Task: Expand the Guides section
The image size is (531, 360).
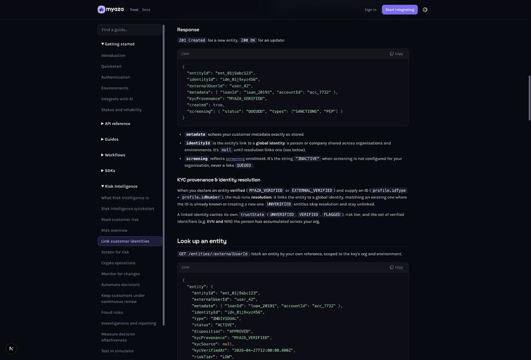Action: (110, 139)
